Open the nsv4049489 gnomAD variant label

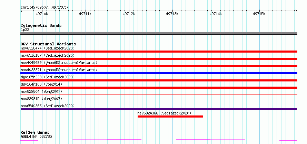59,63
